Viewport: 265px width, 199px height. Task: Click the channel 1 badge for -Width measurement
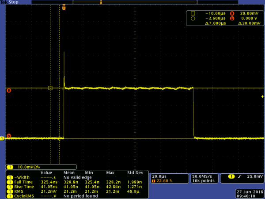[x=10, y=177]
